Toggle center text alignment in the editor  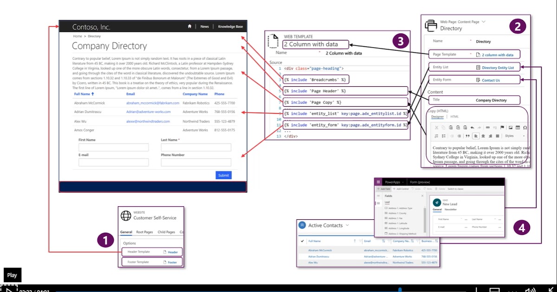tap(483, 136)
